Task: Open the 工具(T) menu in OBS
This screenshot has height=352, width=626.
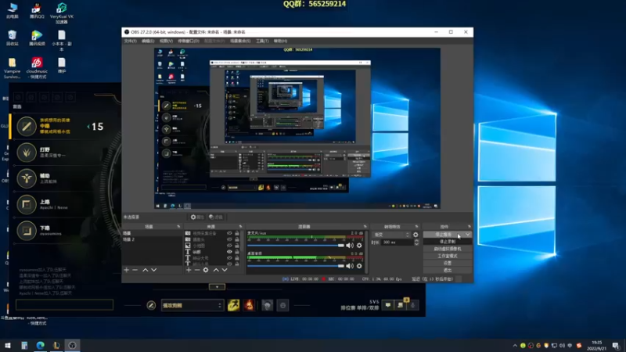Action: (262, 41)
